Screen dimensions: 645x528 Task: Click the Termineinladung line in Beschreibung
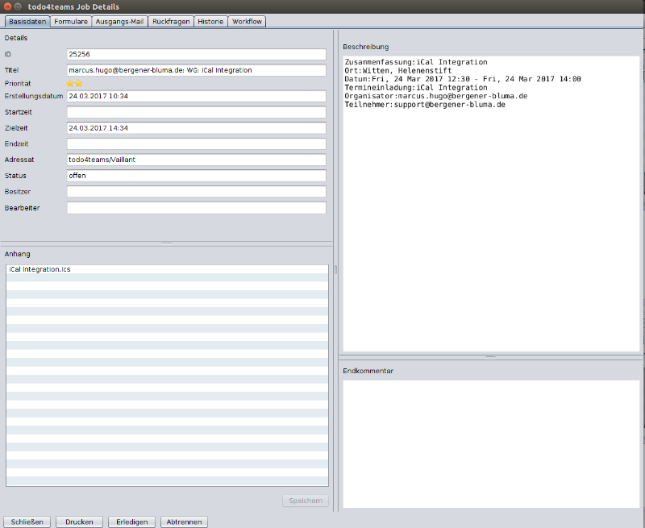pyautogui.click(x=416, y=88)
